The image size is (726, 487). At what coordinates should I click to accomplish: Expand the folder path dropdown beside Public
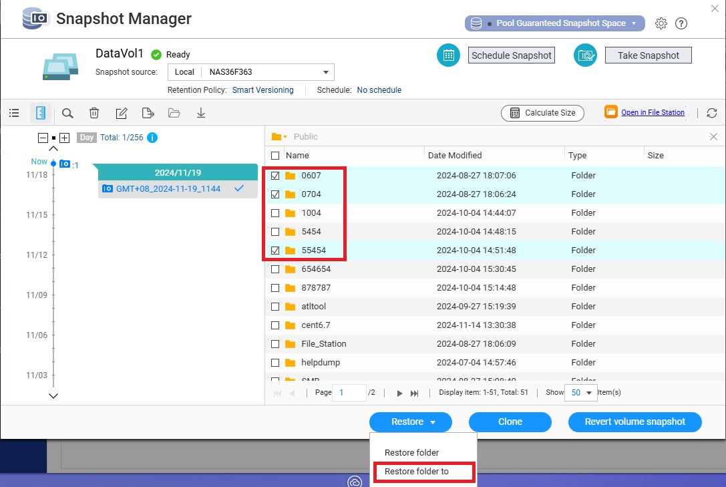point(279,136)
